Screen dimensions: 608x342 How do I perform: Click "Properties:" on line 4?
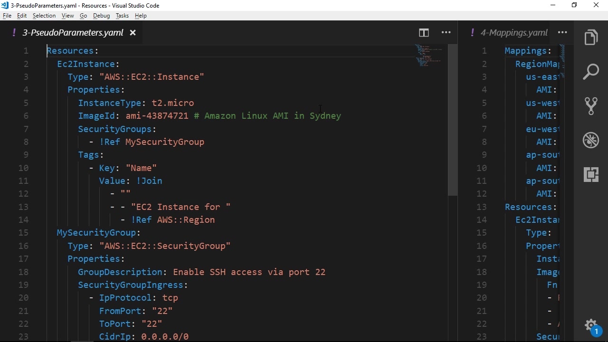[x=96, y=90]
